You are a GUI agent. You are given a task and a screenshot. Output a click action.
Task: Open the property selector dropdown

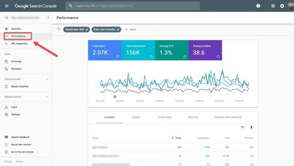48,18
